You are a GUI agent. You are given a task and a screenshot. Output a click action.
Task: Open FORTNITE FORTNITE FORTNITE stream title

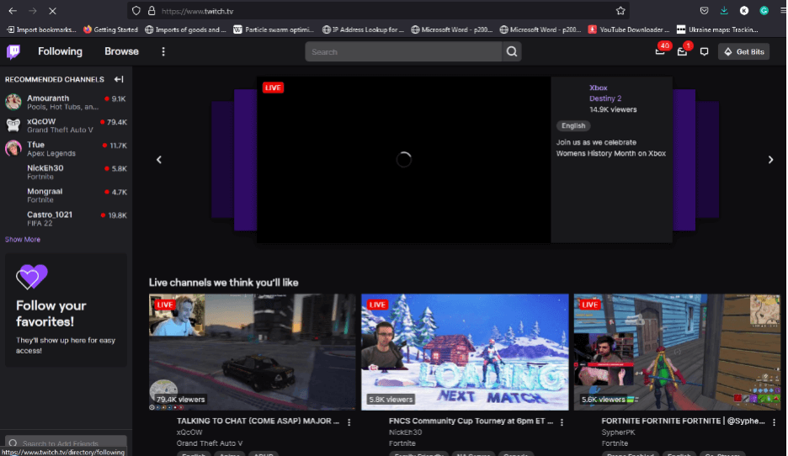coord(683,421)
